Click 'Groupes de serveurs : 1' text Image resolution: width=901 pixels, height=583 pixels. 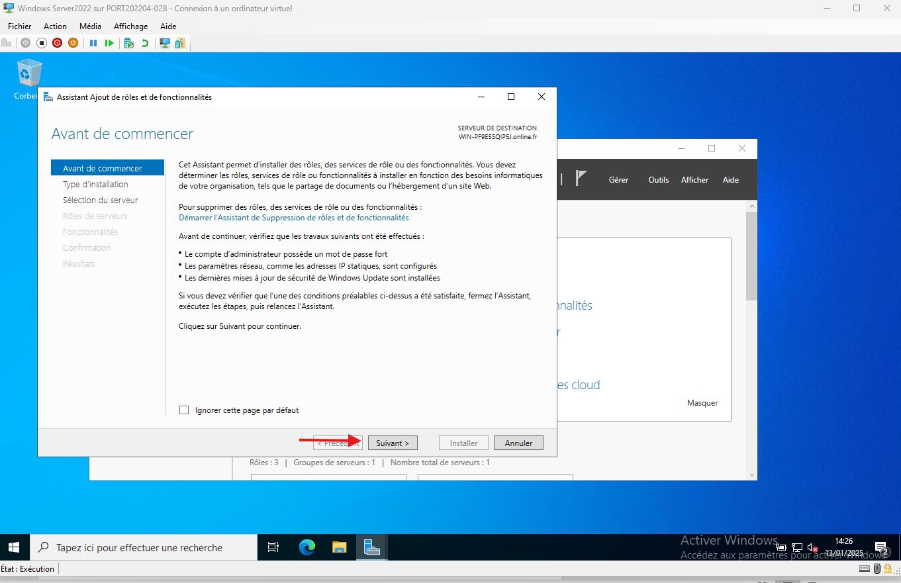[x=334, y=463]
